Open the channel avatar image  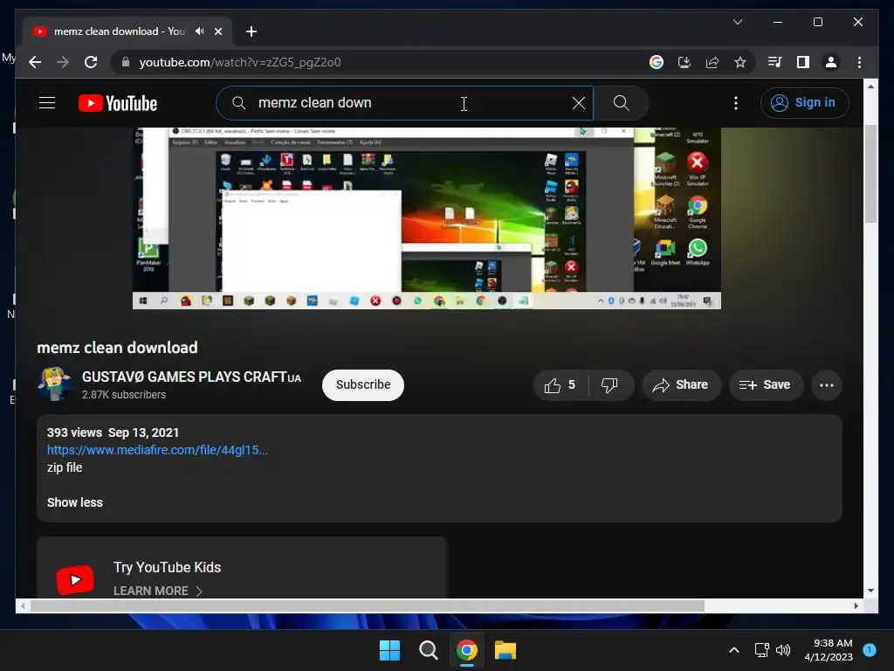tap(54, 384)
